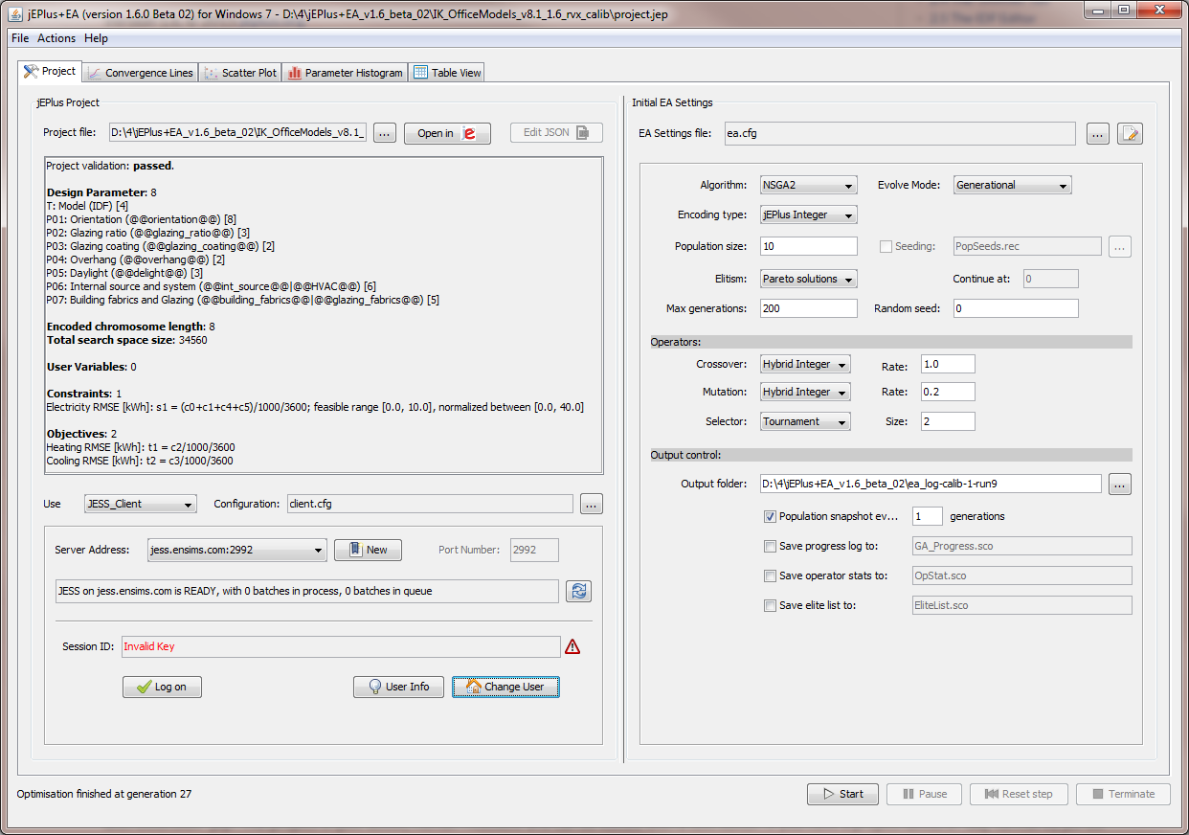
Task: Click 'P07: Building fabrics and Glazing' line
Action: click(243, 300)
